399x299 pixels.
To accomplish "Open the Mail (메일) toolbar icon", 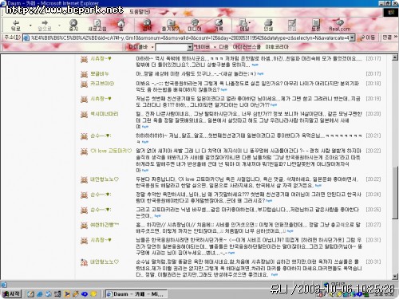I will click(x=244, y=26).
